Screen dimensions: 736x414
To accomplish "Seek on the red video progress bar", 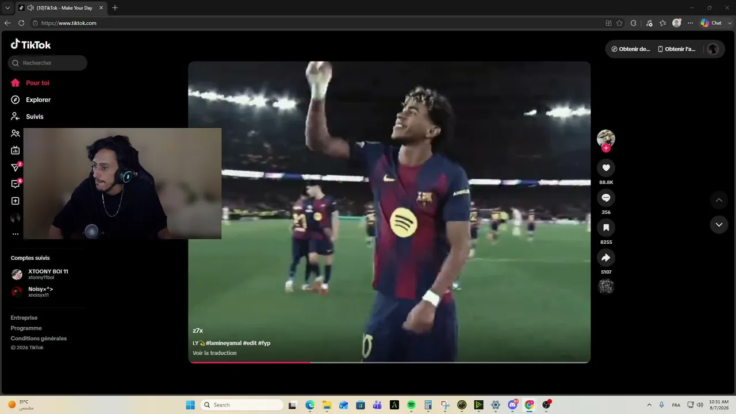I will point(389,362).
